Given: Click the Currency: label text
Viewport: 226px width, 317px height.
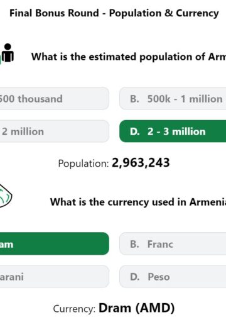Looking at the screenshot, I should point(74,309).
